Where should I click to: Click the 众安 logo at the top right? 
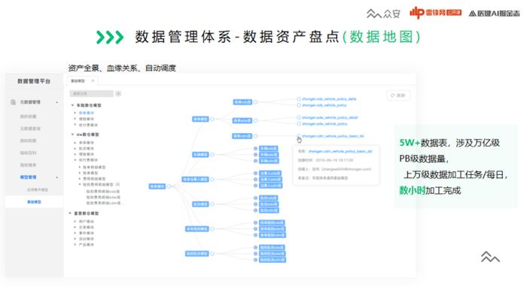pos(383,14)
